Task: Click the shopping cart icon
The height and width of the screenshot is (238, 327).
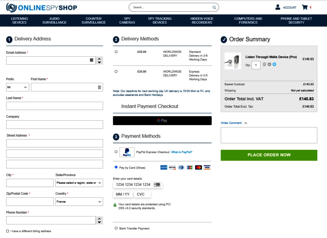Action: click(x=305, y=7)
